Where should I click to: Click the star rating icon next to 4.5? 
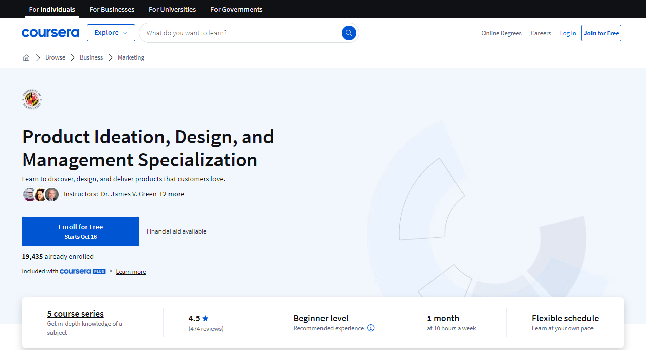pyautogui.click(x=205, y=318)
